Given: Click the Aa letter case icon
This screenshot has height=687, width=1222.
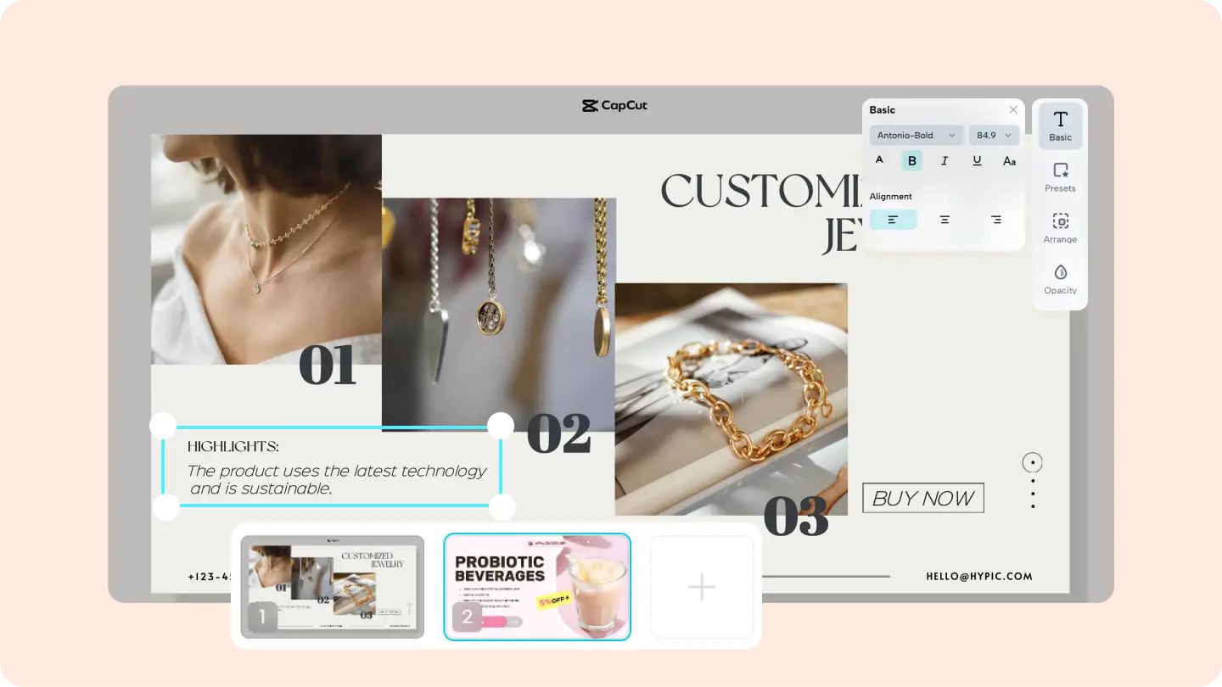Looking at the screenshot, I should click(x=1009, y=160).
